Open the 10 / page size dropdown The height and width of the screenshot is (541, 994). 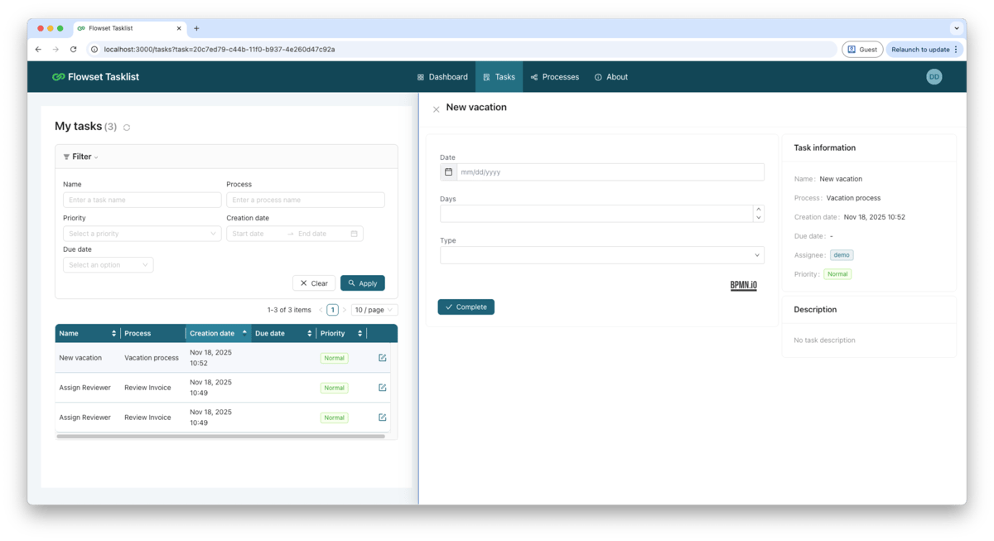(374, 310)
